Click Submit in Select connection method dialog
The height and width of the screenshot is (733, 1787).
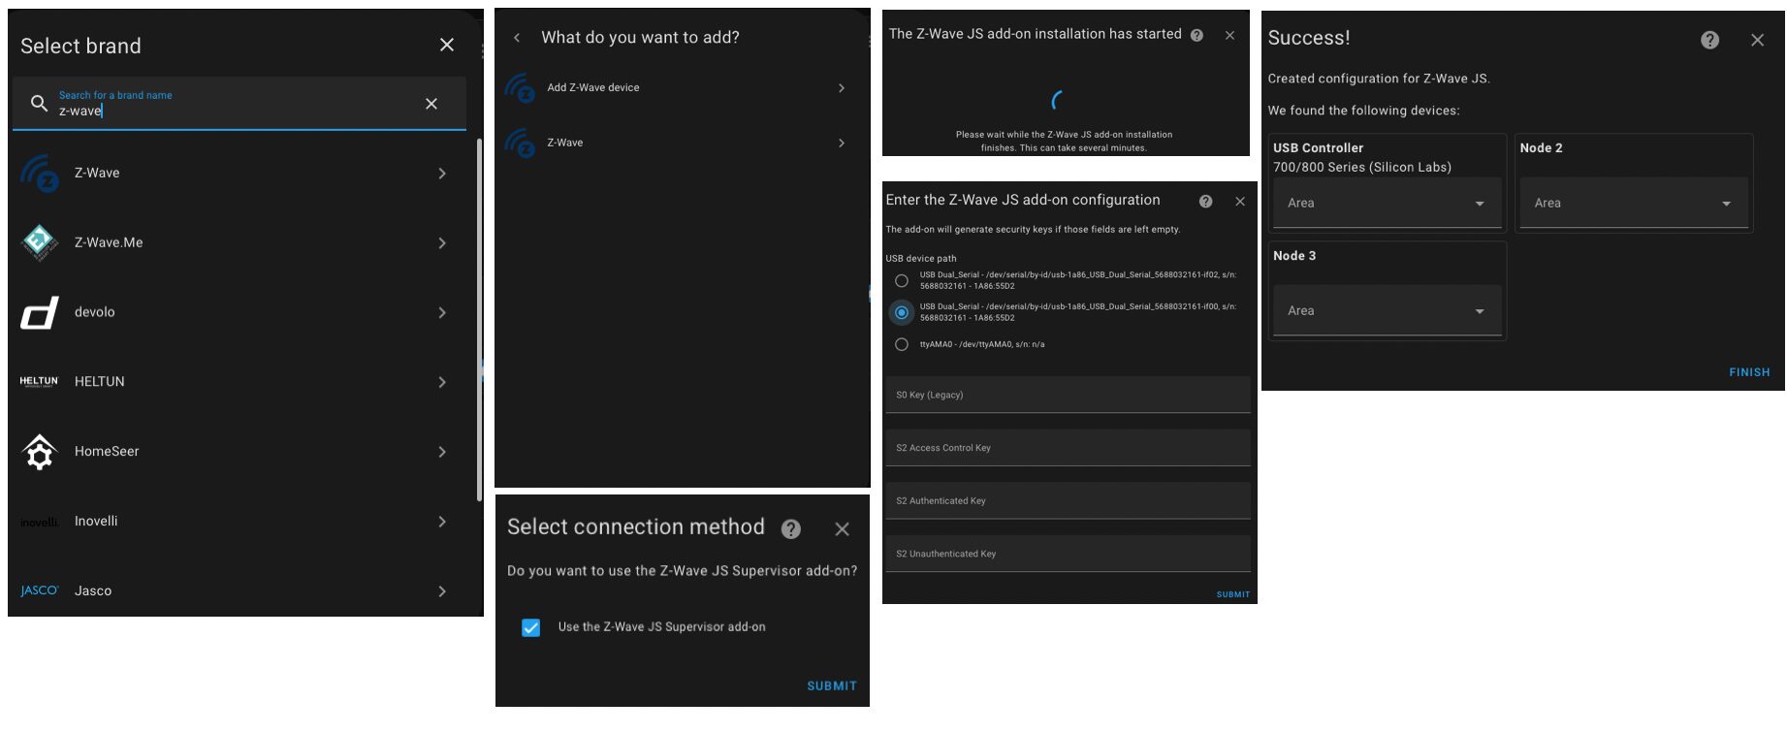point(832,686)
